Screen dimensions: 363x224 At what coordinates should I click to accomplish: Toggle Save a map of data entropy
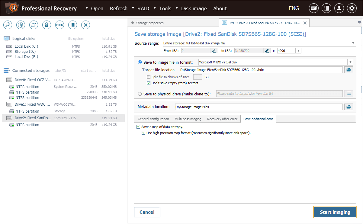coord(138,127)
